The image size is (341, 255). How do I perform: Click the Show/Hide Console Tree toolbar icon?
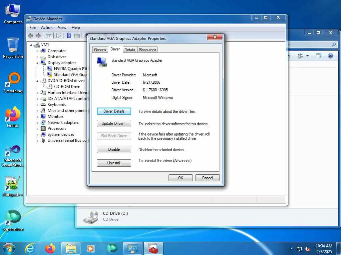tap(49, 36)
